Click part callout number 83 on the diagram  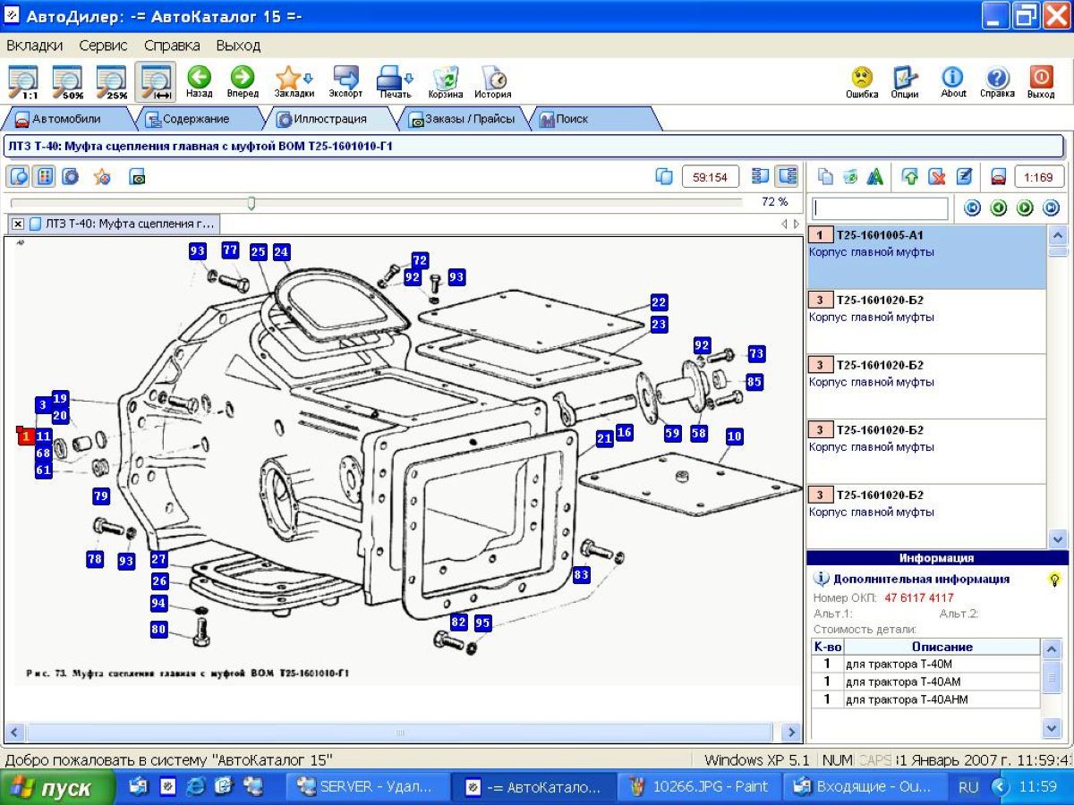pos(582,575)
